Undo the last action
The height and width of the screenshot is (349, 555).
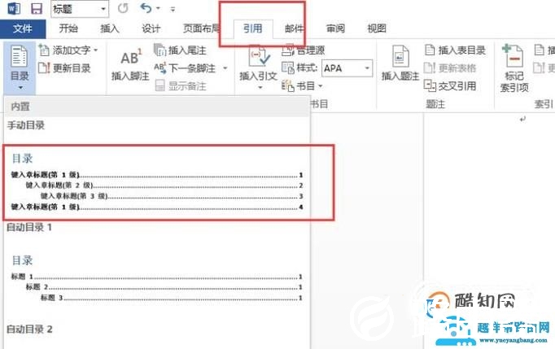coord(146,8)
